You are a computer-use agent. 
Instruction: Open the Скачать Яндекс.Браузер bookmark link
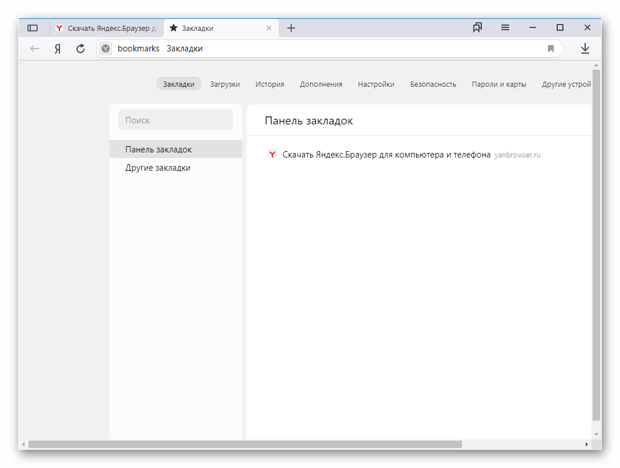(386, 155)
